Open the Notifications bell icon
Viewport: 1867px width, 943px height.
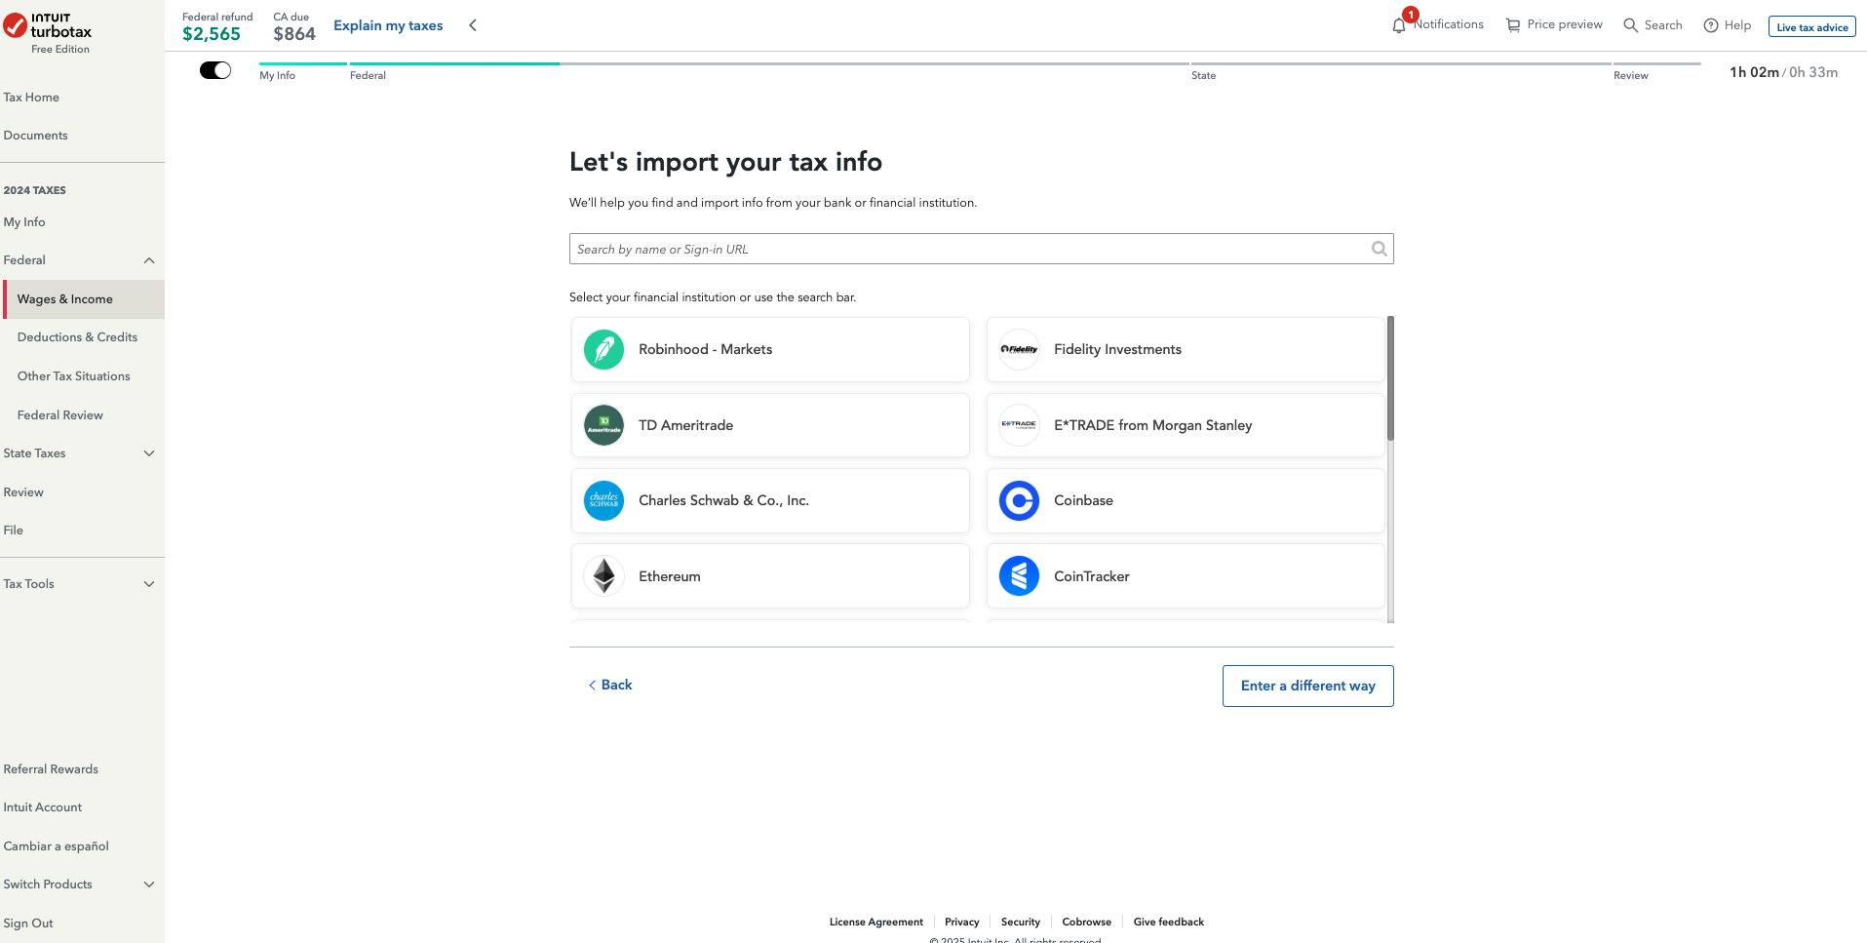[x=1399, y=25]
